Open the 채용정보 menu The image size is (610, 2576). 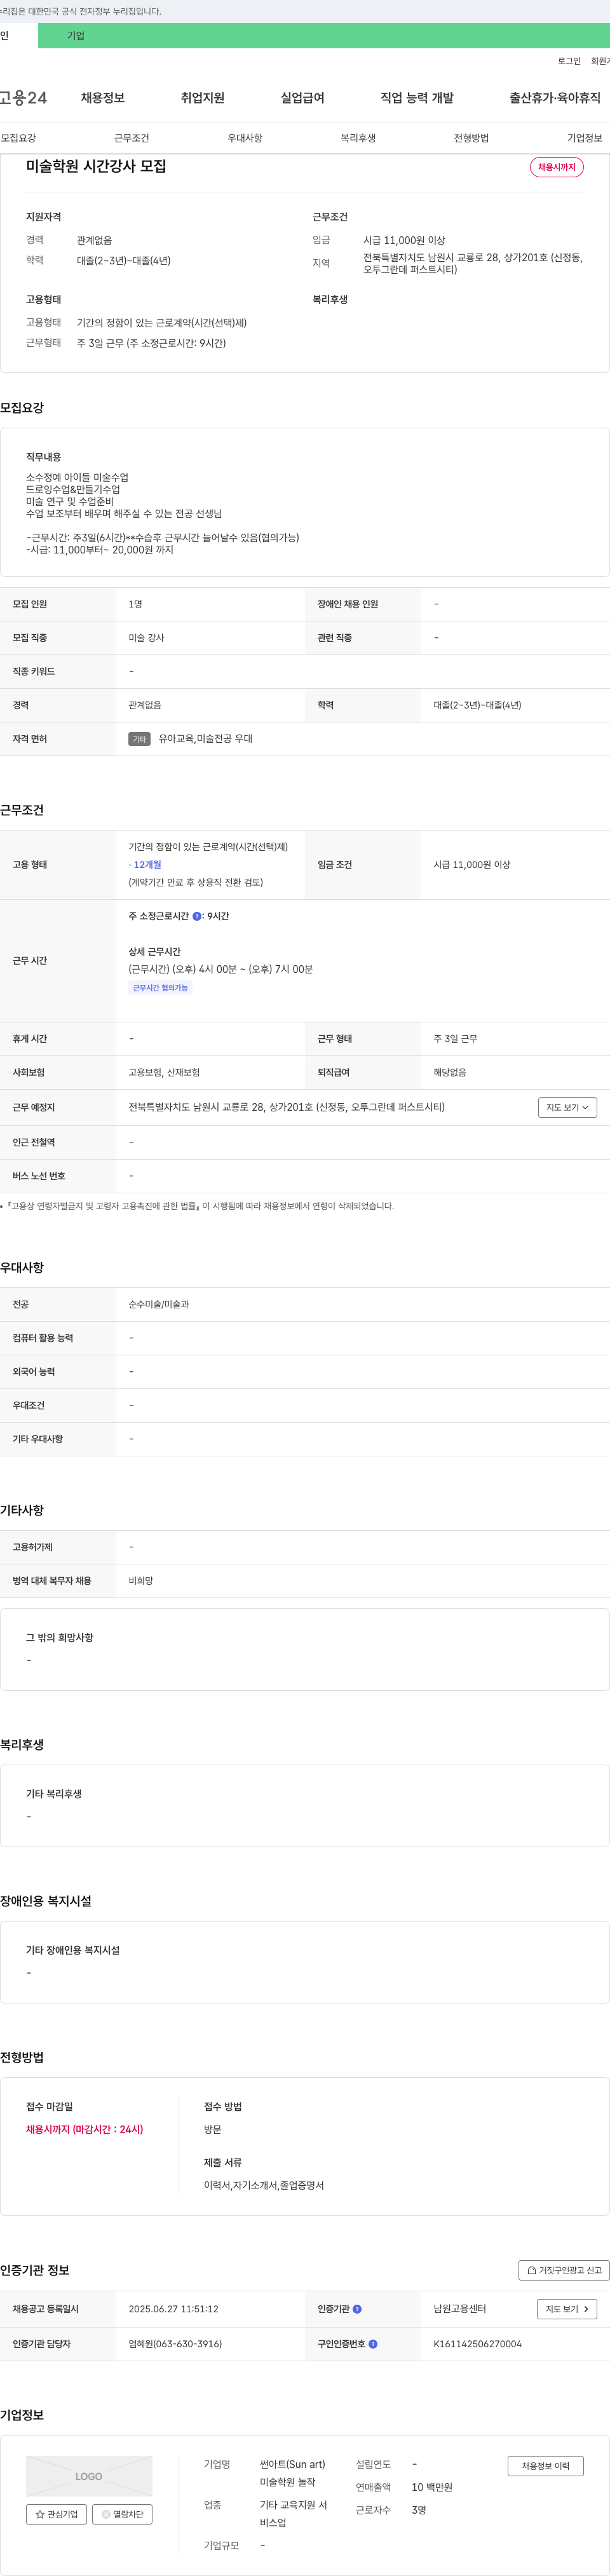[x=103, y=98]
